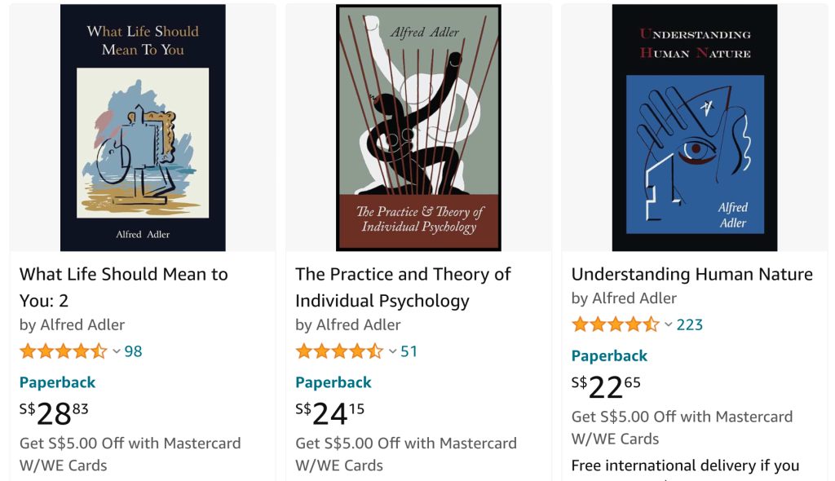Open the 98 reviews count link
This screenshot has height=481, width=835.
pos(133,351)
